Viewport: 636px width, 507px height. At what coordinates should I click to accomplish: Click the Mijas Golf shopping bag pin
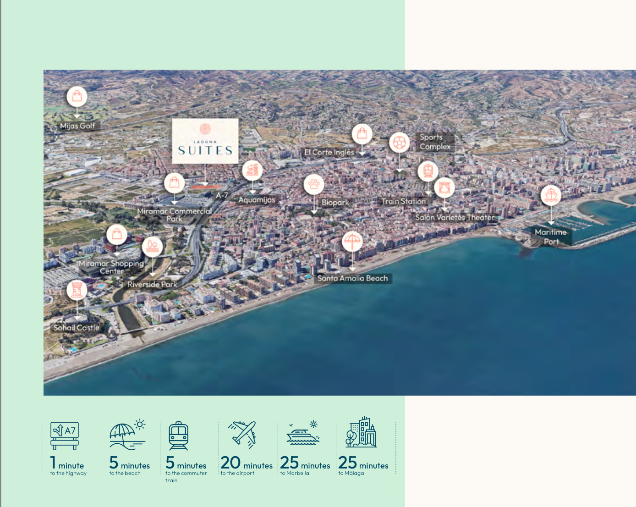(x=77, y=96)
